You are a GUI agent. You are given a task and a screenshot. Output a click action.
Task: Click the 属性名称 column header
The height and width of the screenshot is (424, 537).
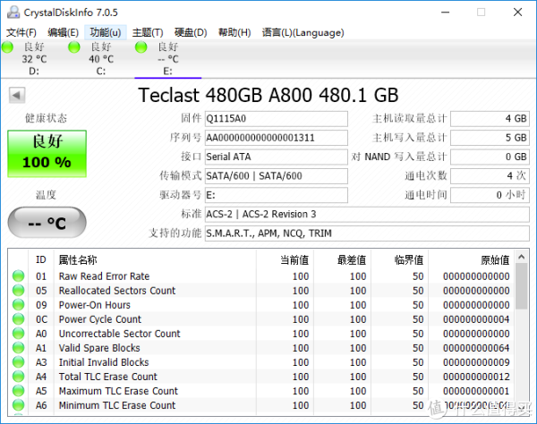155,259
